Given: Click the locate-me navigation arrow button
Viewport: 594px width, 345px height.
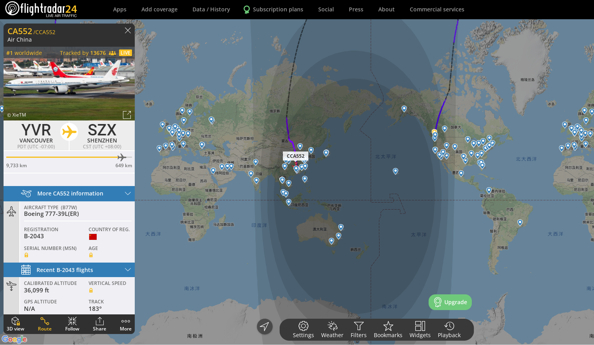Looking at the screenshot, I should pyautogui.click(x=265, y=327).
